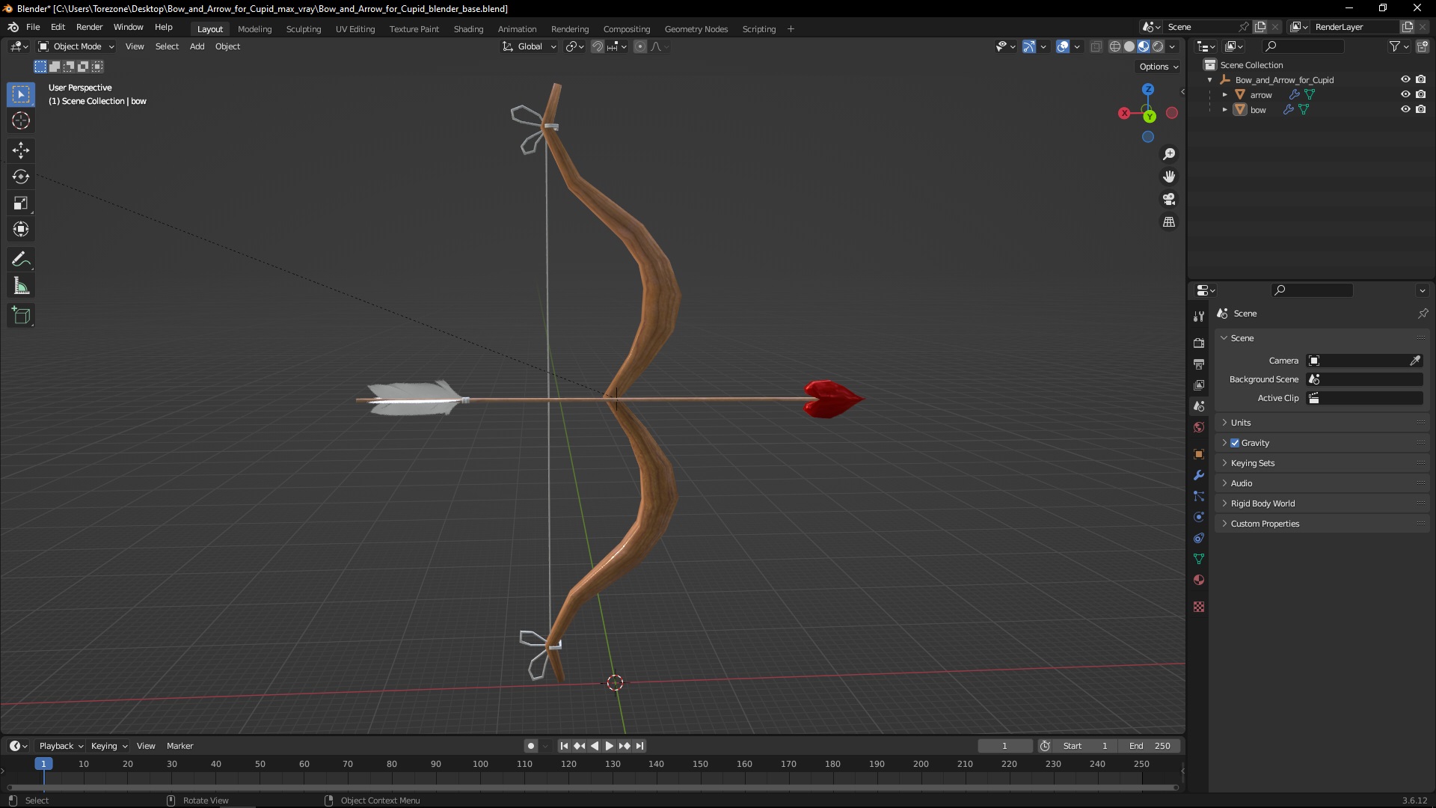The width and height of the screenshot is (1436, 808).
Task: Select the Move tool in the toolbar
Action: point(21,150)
